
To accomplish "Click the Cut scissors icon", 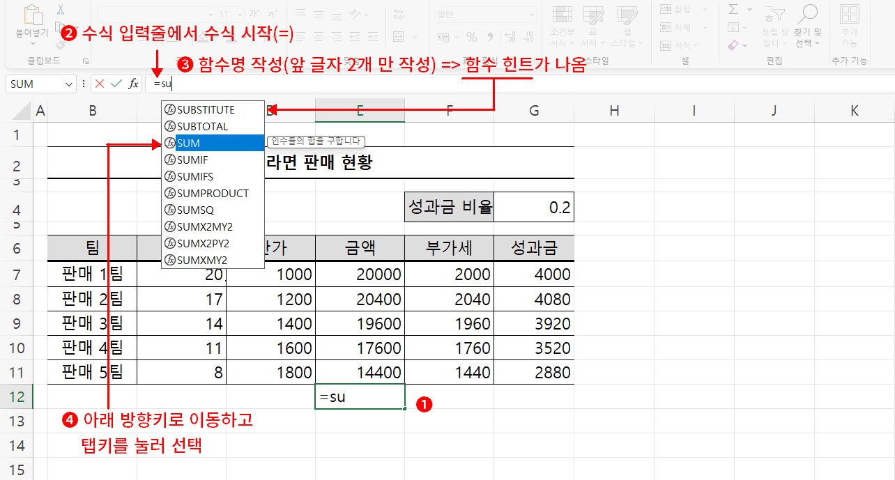I will point(61,10).
